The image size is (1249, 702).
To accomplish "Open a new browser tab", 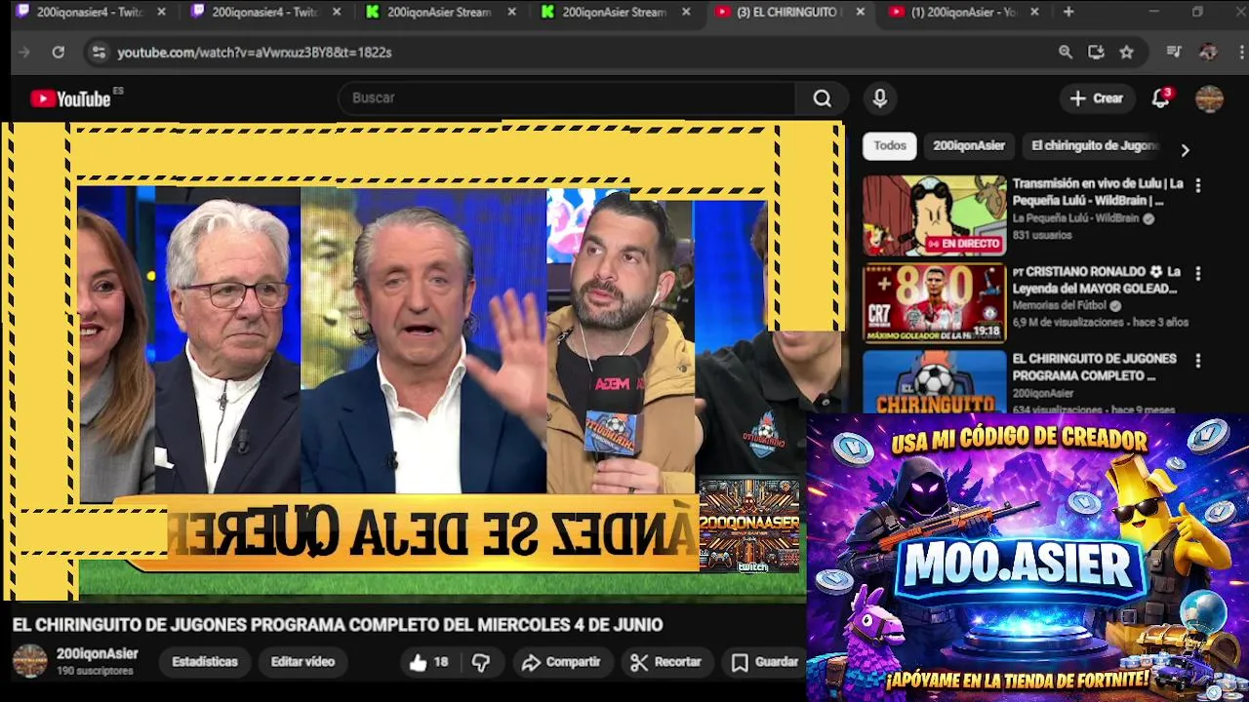I will point(1068,12).
